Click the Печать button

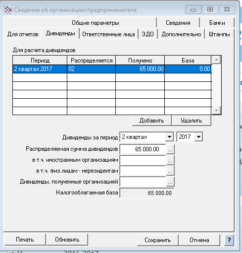pyautogui.click(x=25, y=240)
